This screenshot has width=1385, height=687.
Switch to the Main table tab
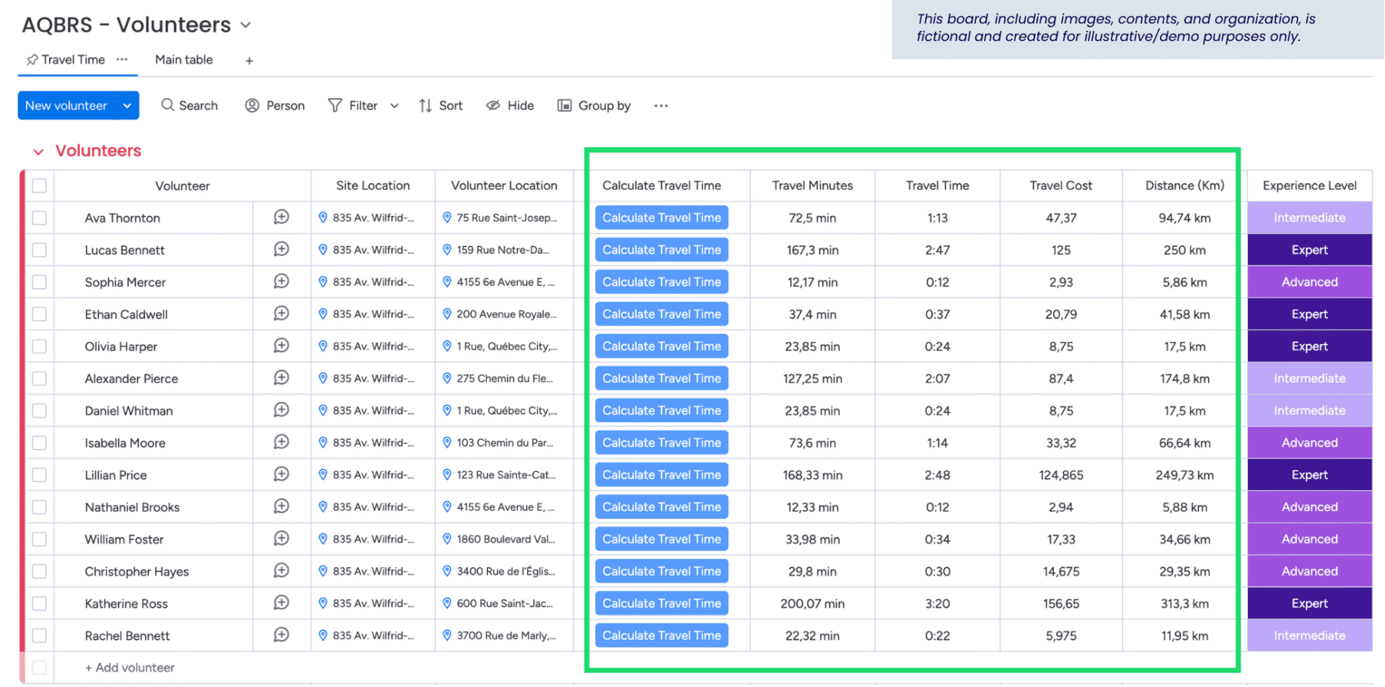(183, 60)
